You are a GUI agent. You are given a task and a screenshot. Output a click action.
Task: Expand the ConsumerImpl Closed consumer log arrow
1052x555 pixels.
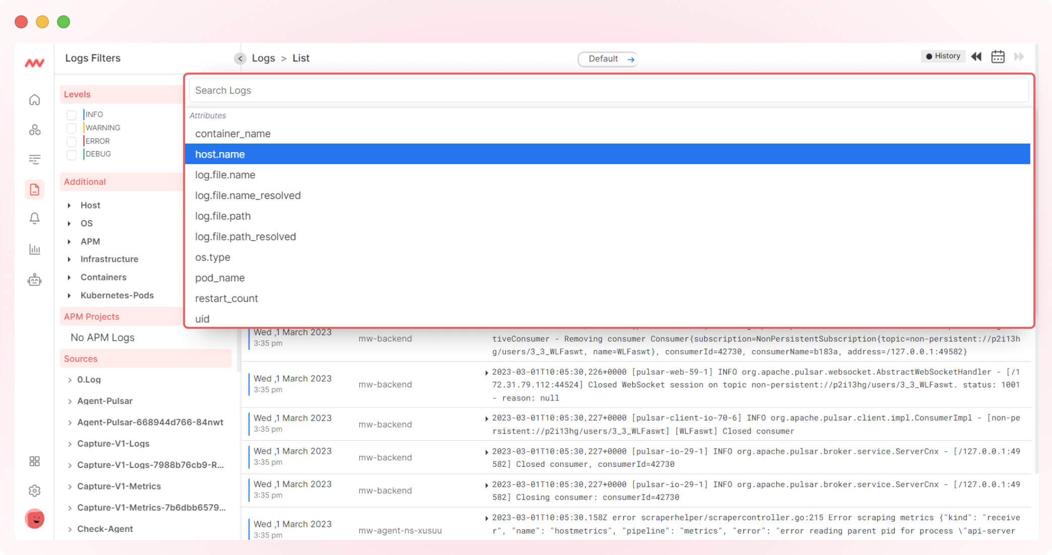point(486,419)
